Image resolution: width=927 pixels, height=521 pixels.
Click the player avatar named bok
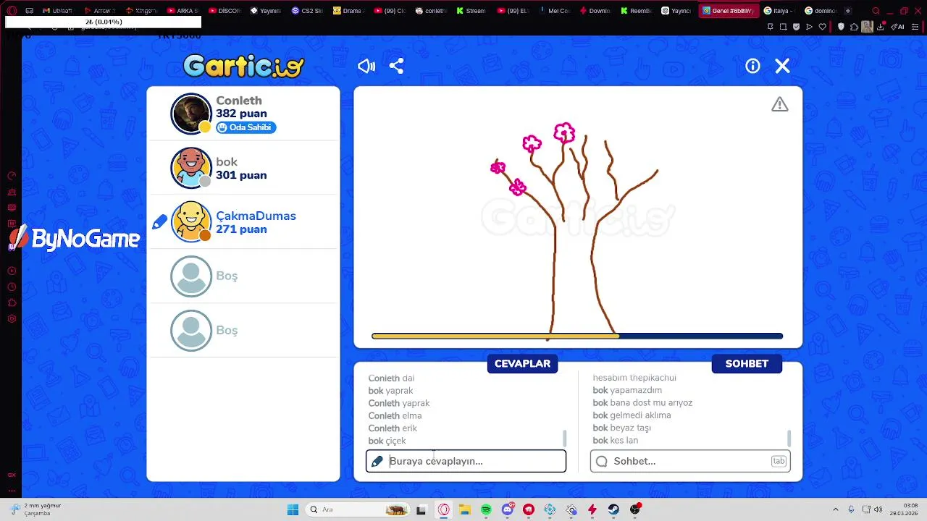191,168
